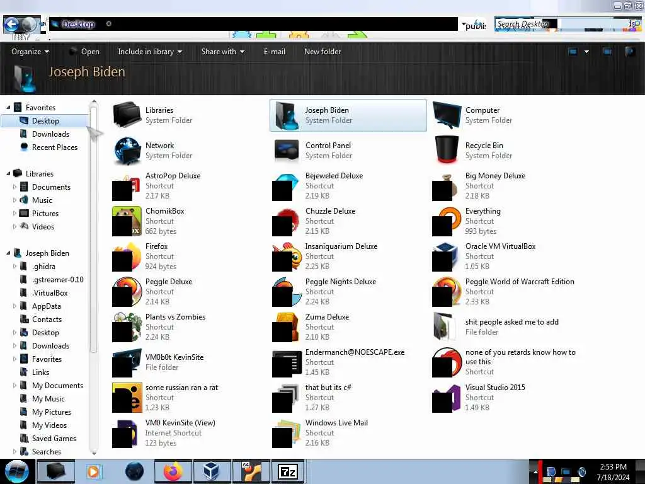Image resolution: width=645 pixels, height=484 pixels.
Task: Open the Recycle Bin icon
Action: click(447, 151)
